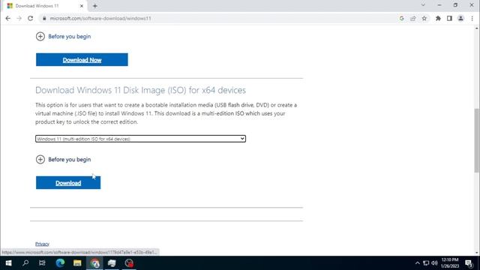Open the tab search chevron

click(423, 5)
